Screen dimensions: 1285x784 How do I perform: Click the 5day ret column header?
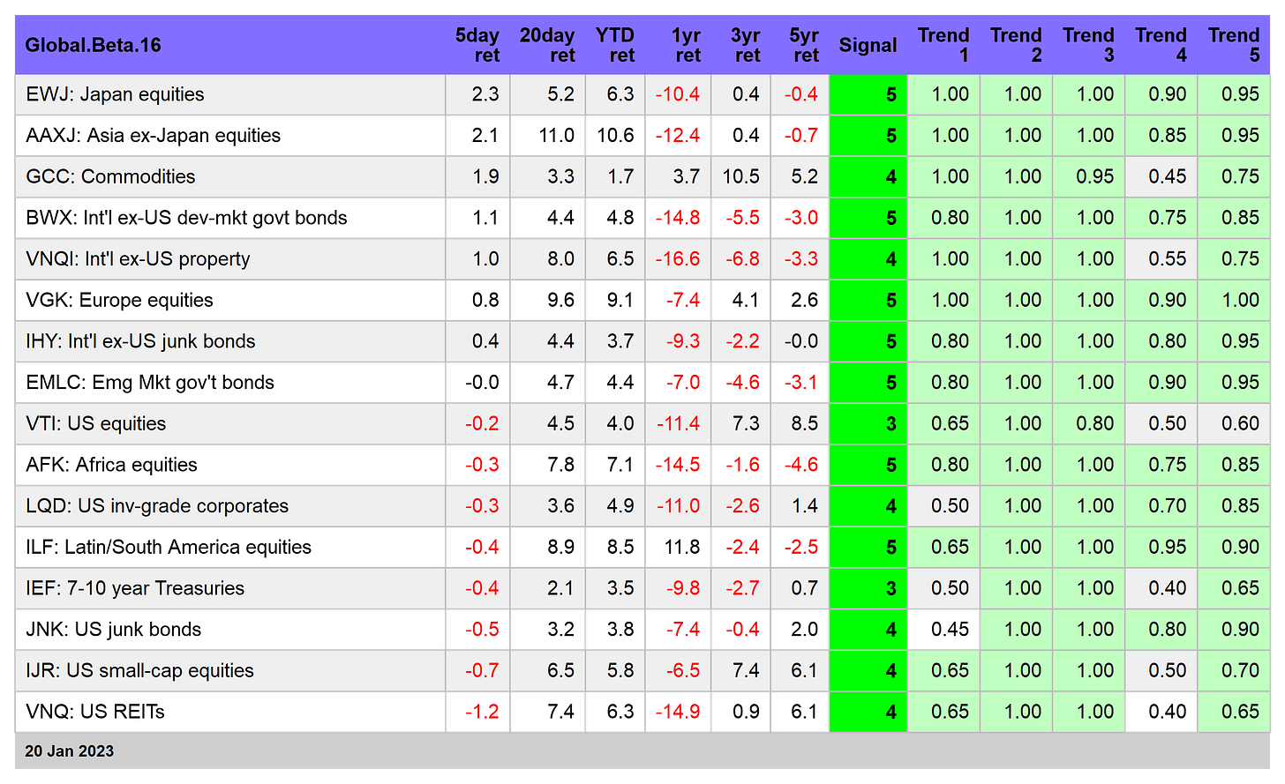(477, 45)
